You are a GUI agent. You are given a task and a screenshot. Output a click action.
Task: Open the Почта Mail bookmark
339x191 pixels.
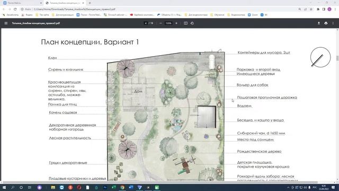click(89, 15)
